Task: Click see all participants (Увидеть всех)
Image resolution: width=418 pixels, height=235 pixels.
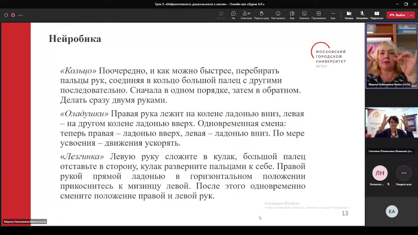Action: 404,173
